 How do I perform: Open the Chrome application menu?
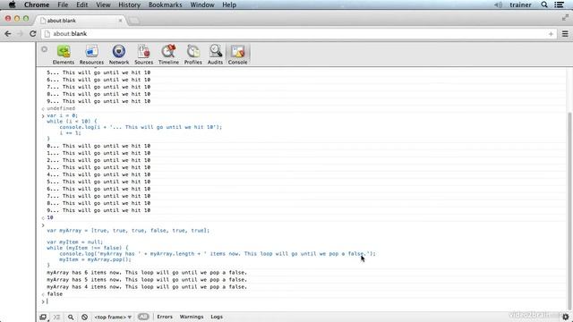coord(37,4)
